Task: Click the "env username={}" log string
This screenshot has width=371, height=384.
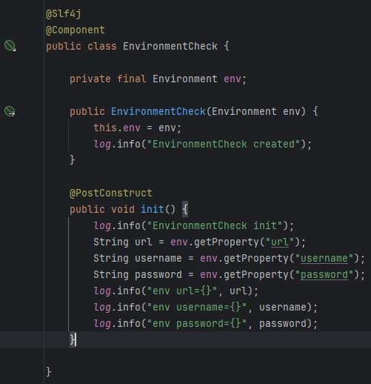Action: [197, 307]
